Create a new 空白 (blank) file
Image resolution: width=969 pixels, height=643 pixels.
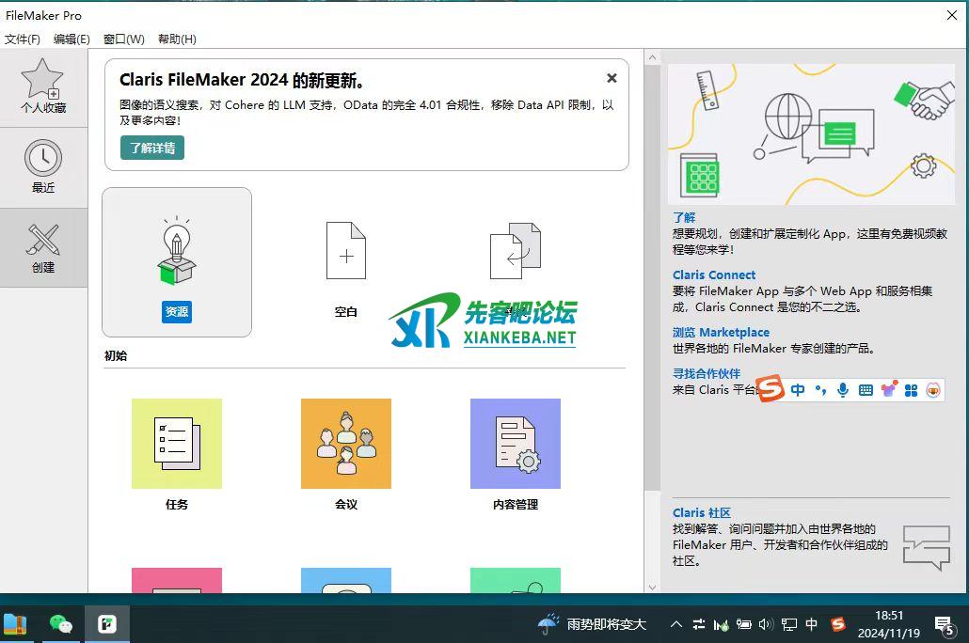tap(345, 250)
